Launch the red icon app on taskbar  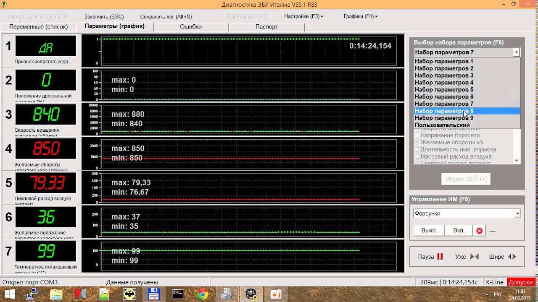click(80, 294)
